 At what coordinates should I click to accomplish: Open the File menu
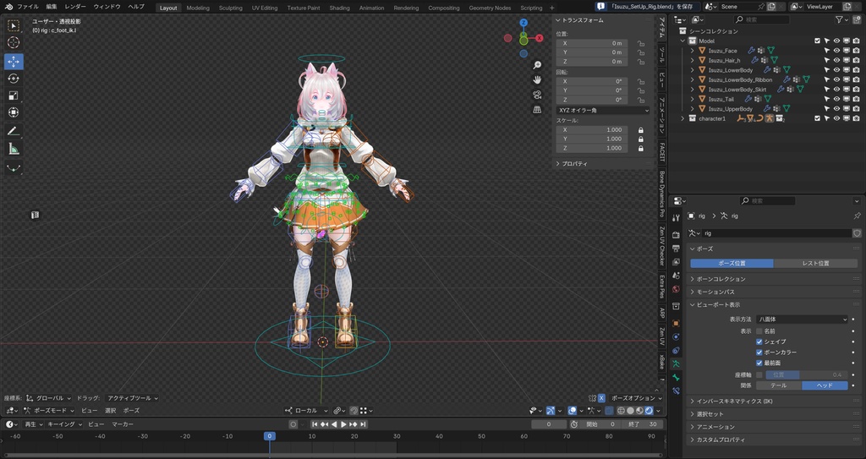28,7
